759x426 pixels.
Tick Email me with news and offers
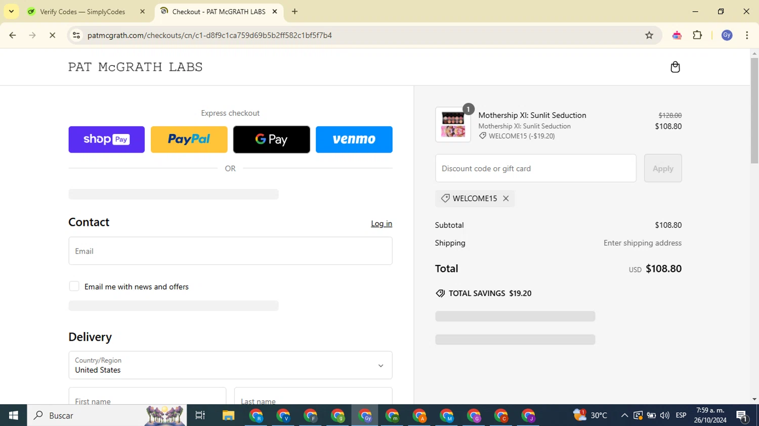74,287
